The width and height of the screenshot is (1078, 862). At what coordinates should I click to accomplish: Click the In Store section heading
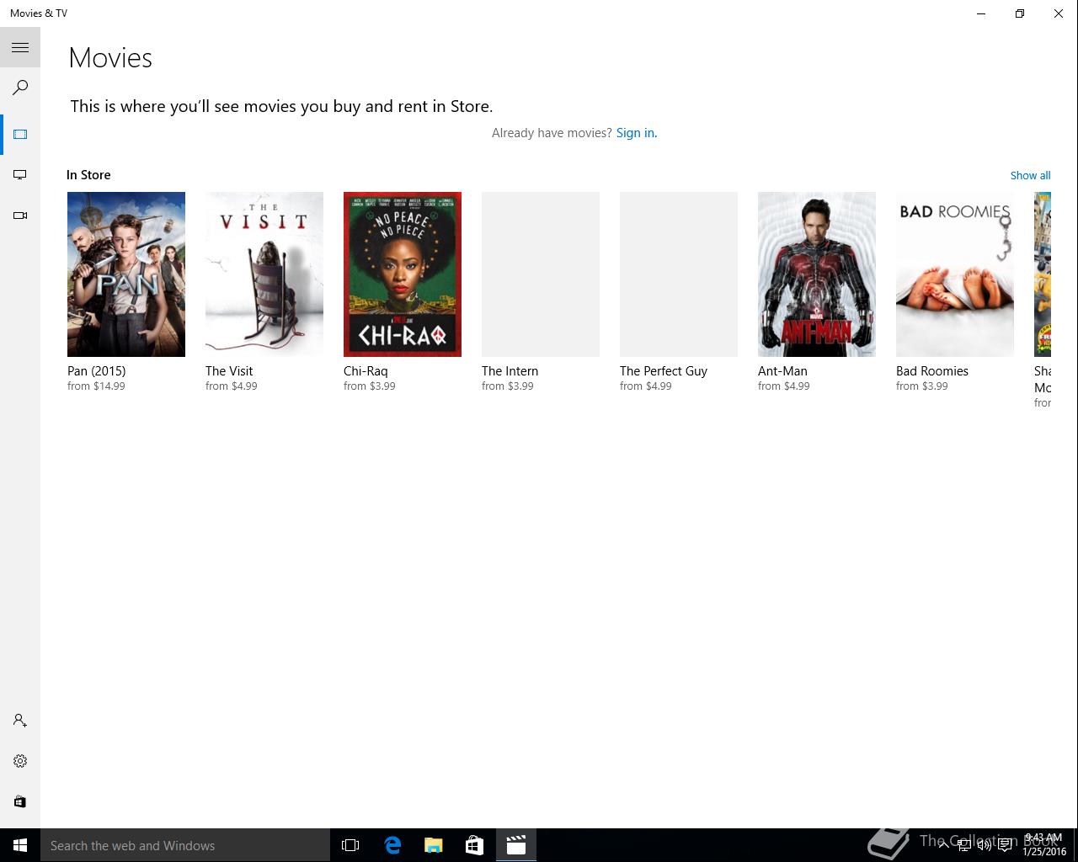[88, 175]
